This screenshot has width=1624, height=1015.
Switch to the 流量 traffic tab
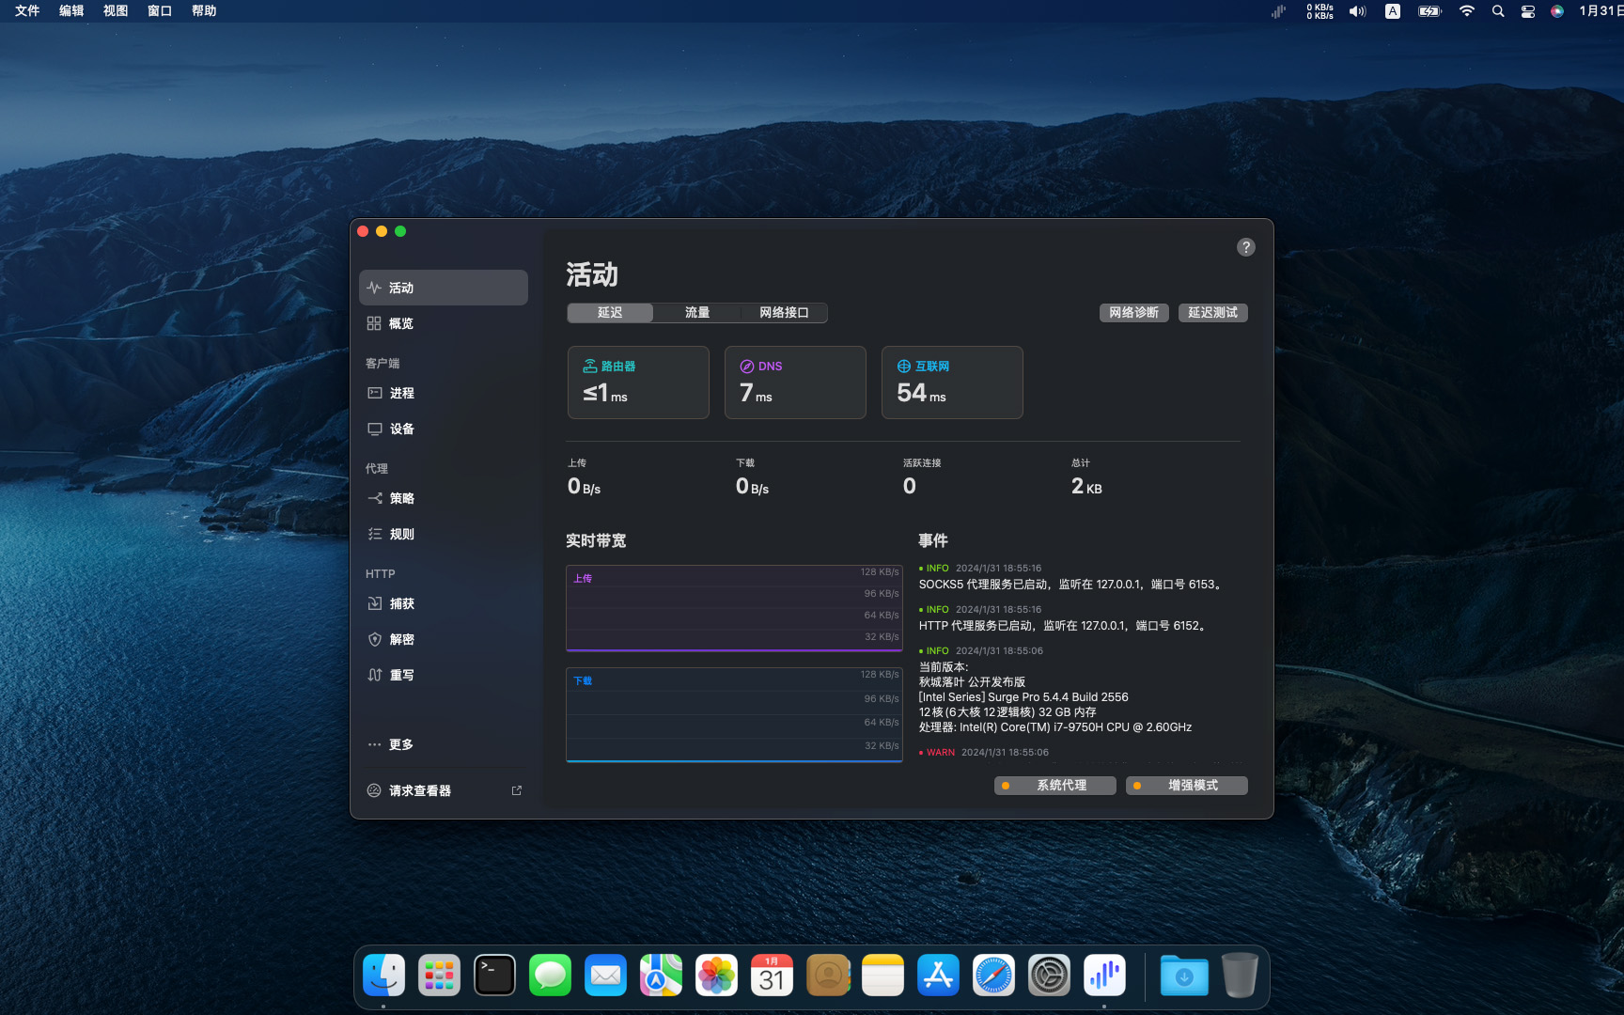[x=696, y=313]
